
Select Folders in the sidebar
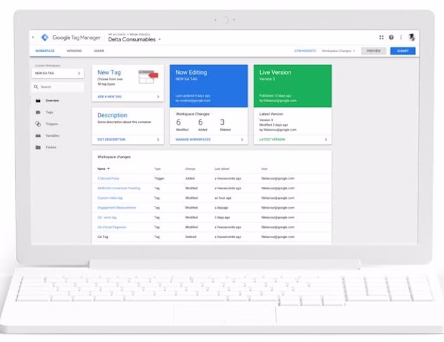click(x=51, y=148)
